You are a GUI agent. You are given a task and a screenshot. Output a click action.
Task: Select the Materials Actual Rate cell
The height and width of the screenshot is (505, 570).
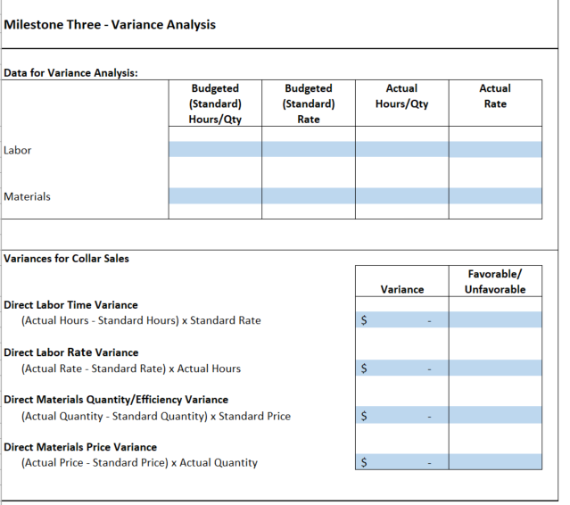pyautogui.click(x=495, y=195)
